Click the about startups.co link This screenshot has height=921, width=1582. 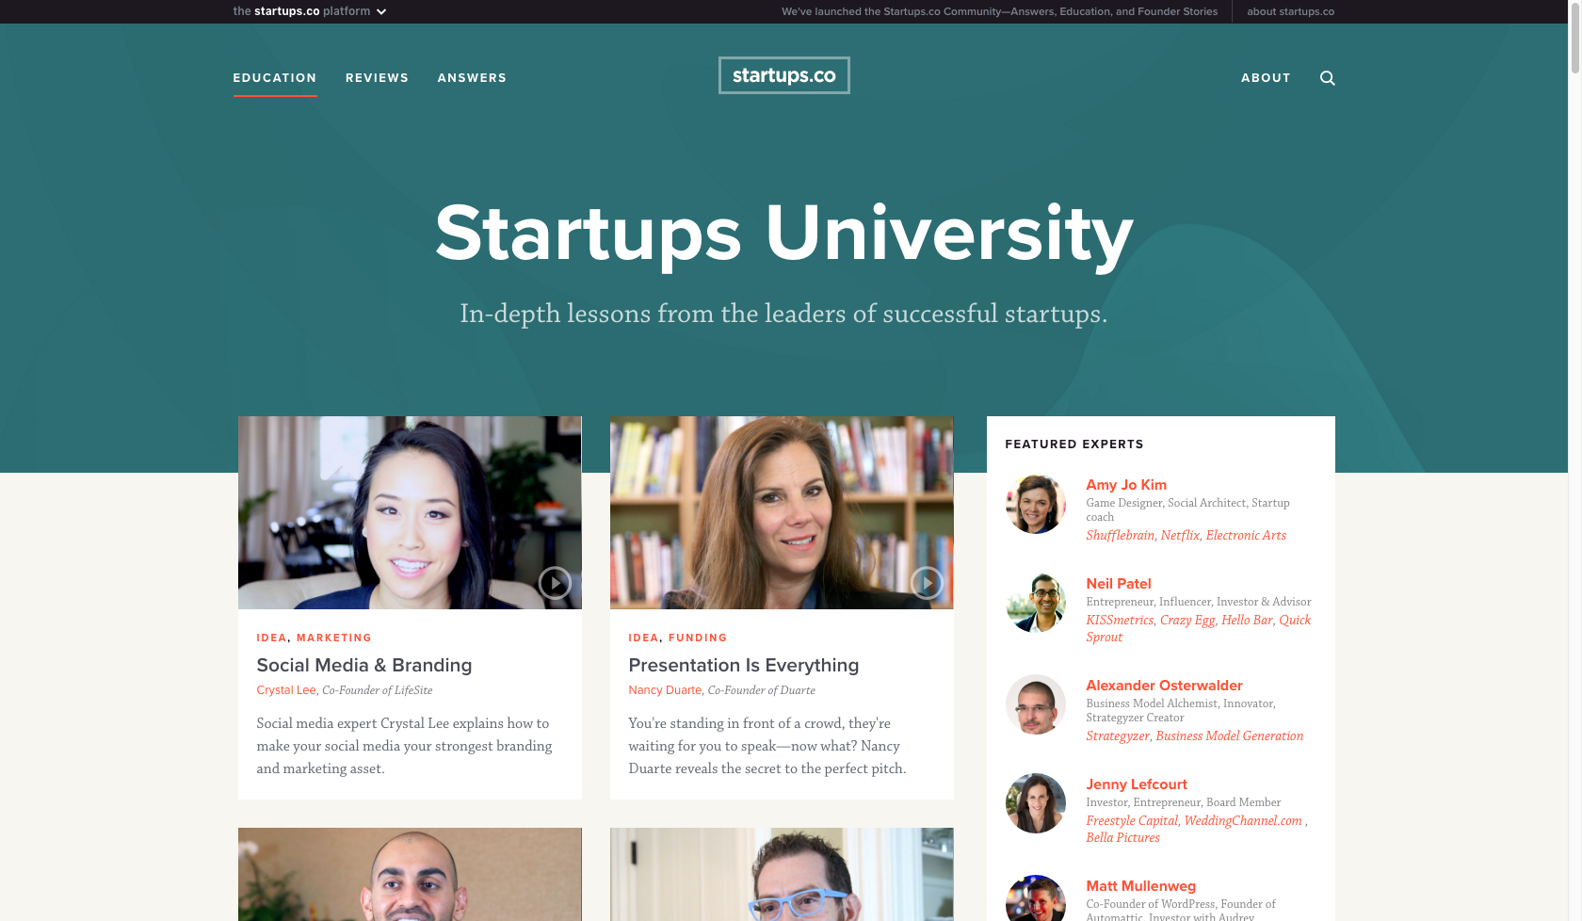[1290, 11]
